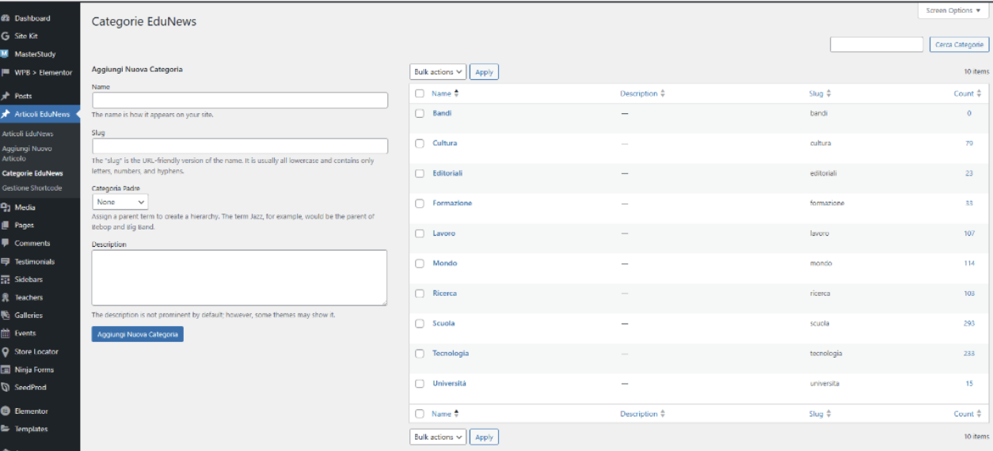
Task: Expand the Categoria Padre dropdown
Action: tap(120, 203)
